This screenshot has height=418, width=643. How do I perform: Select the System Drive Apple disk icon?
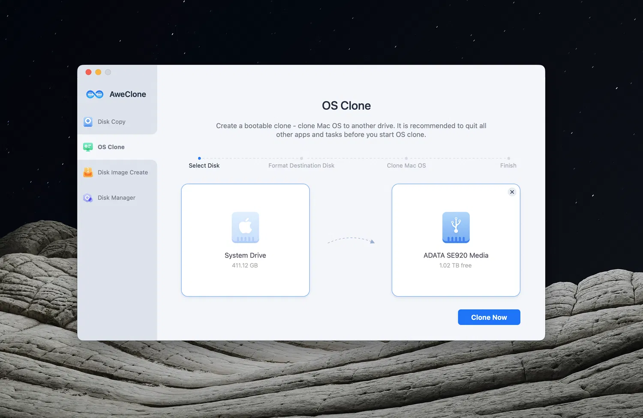tap(245, 227)
